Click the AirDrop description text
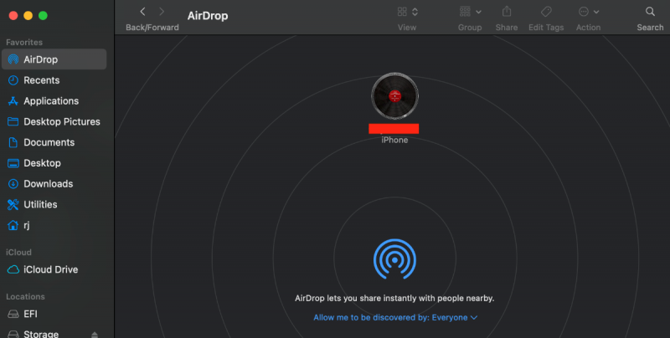This screenshot has width=670, height=338. [394, 299]
